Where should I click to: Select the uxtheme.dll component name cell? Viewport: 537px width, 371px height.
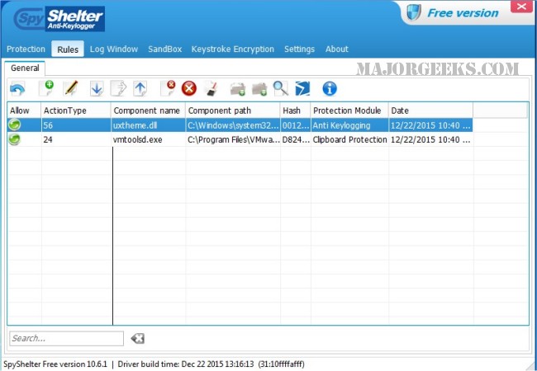pyautogui.click(x=148, y=125)
